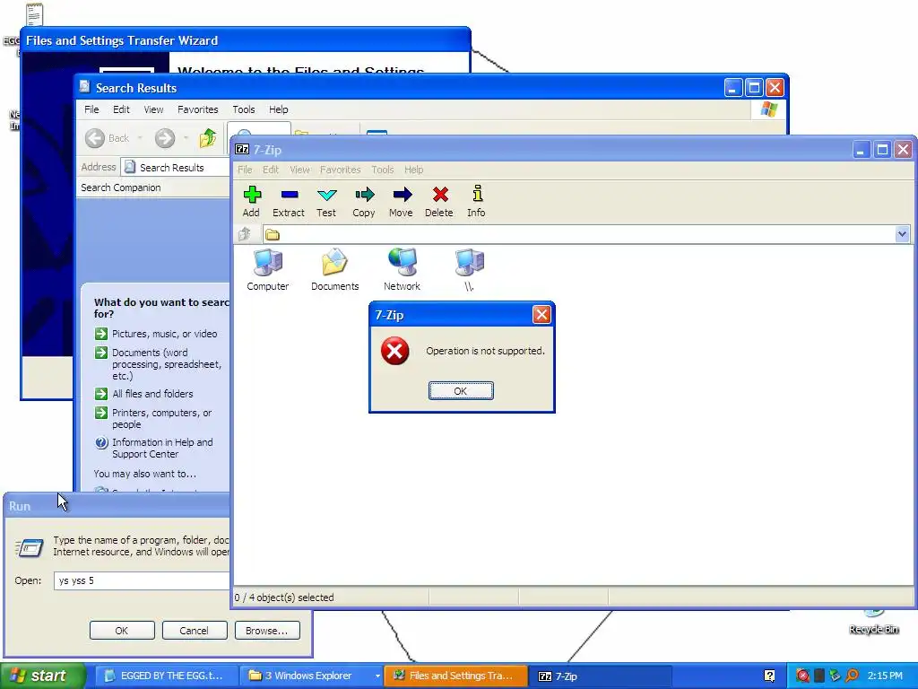
Task: Click the text file icon on desktop top-left
Action: pos(34,14)
